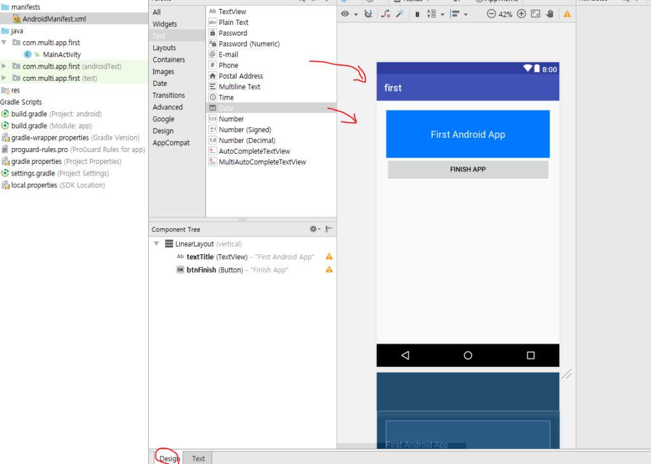Click the FINISH APP button in preview
The height and width of the screenshot is (464, 651).
pyautogui.click(x=467, y=170)
